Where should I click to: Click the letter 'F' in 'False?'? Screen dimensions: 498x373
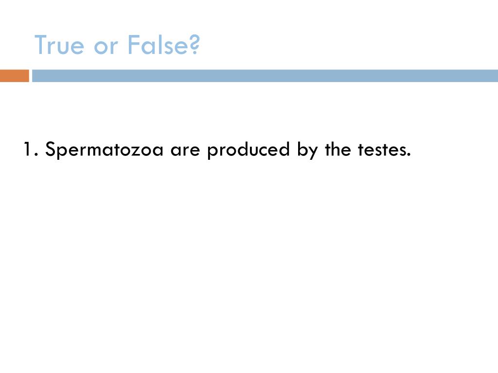pyautogui.click(x=133, y=44)
